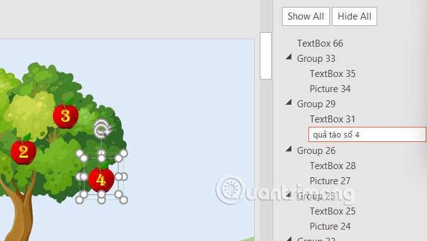The height and width of the screenshot is (241, 427).
Task: Click the rotation handle above apple 4
Action: (x=102, y=129)
